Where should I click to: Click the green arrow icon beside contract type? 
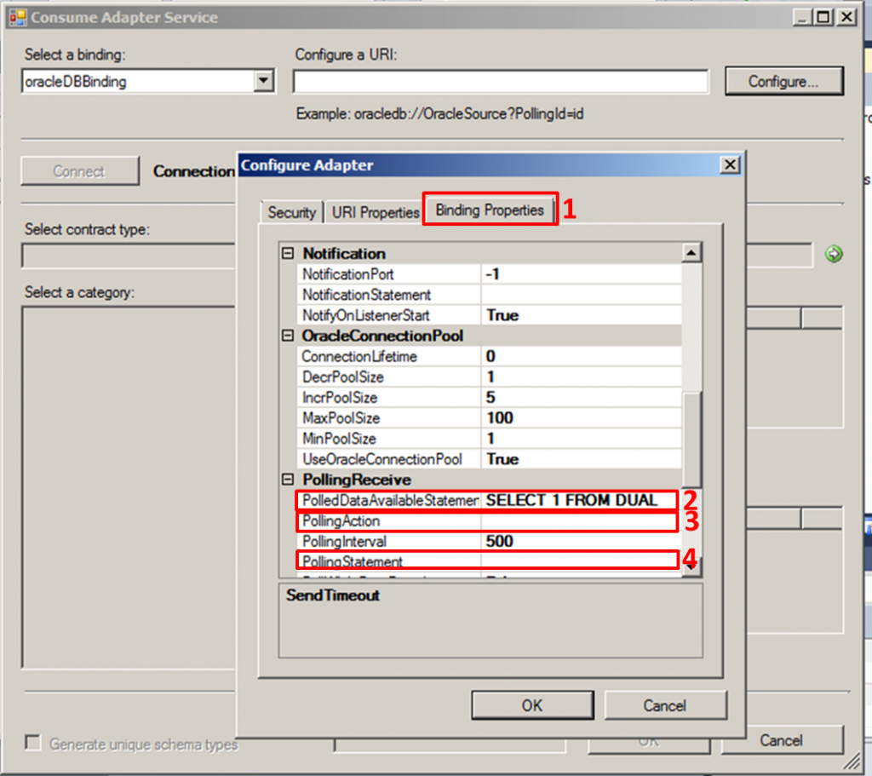click(833, 254)
